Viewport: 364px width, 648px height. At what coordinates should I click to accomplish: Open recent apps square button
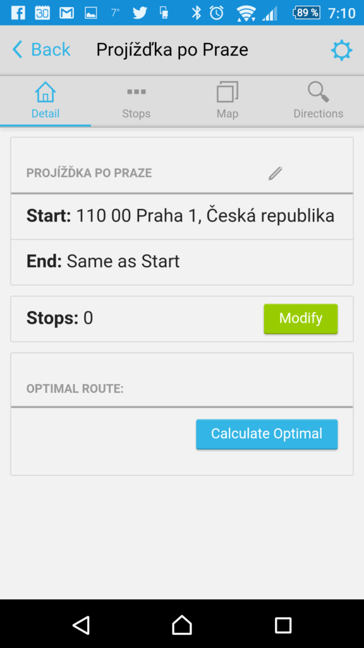[x=283, y=625]
